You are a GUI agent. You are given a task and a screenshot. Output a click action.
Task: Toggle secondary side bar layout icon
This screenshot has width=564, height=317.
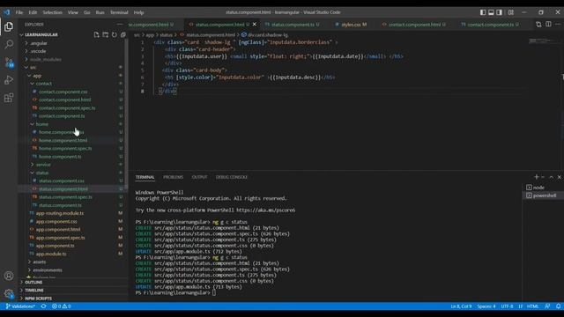[500, 12]
